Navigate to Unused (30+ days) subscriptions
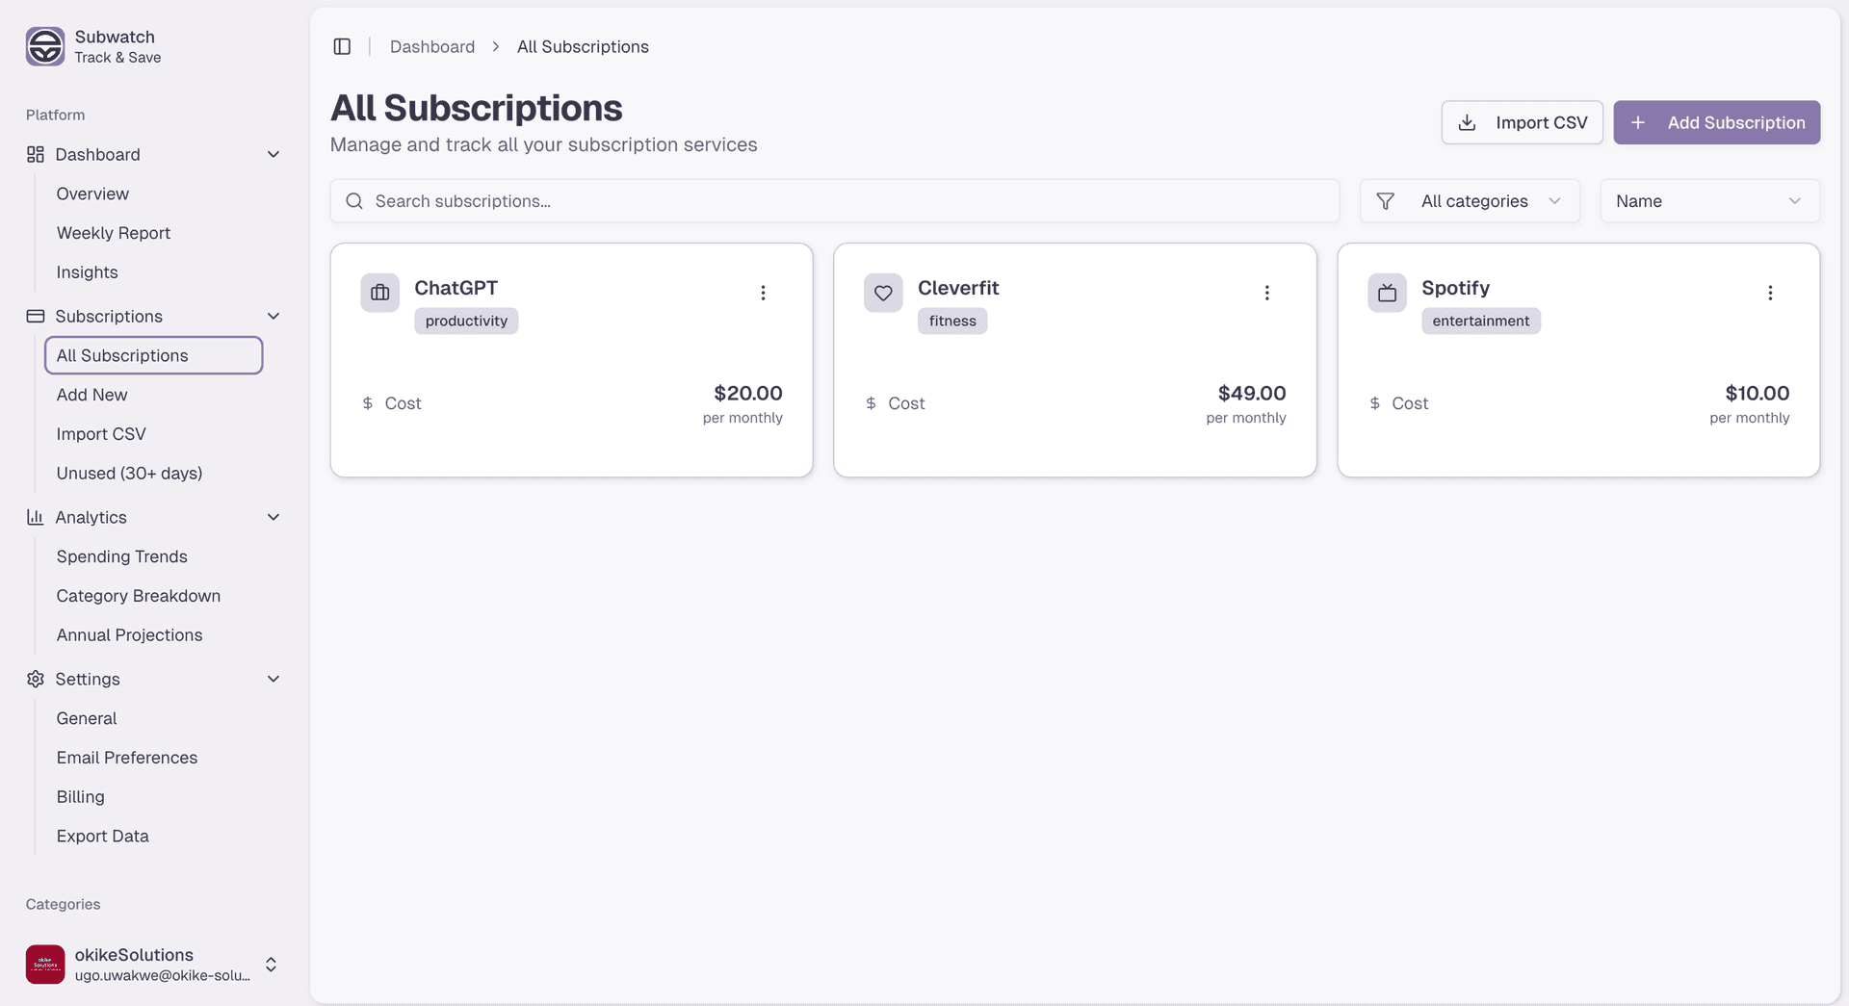 (x=129, y=473)
